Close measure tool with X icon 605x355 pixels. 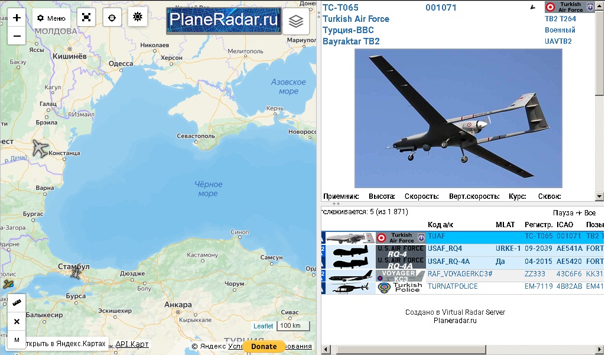(17, 321)
